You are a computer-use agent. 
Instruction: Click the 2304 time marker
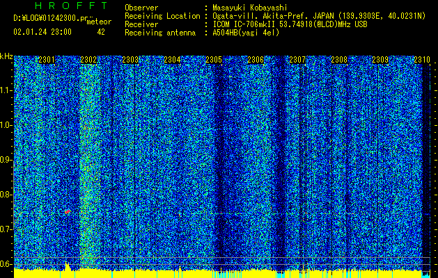click(x=172, y=59)
